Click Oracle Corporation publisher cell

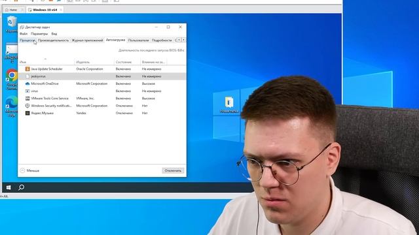click(x=90, y=69)
